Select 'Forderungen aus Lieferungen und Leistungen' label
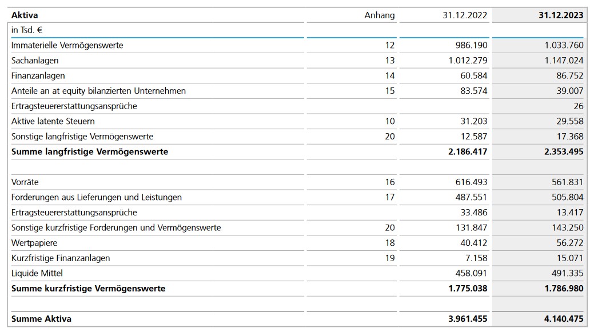 [x=97, y=197]
